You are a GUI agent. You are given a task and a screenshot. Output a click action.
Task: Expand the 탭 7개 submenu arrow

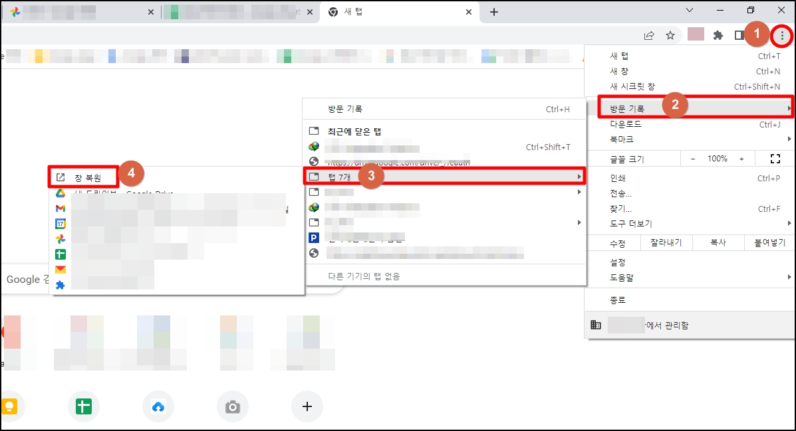coord(578,176)
